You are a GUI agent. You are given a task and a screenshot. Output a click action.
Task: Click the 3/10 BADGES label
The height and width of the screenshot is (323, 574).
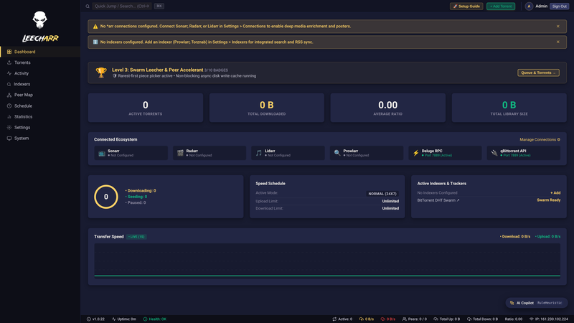[x=216, y=70]
